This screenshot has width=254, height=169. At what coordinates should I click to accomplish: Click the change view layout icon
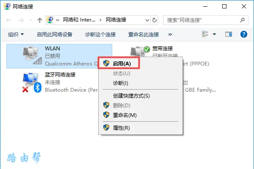click(206, 34)
